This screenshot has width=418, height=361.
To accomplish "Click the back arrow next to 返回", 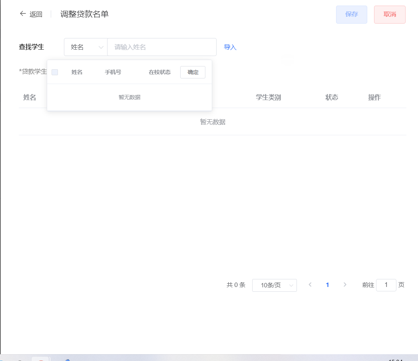I will tap(23, 14).
